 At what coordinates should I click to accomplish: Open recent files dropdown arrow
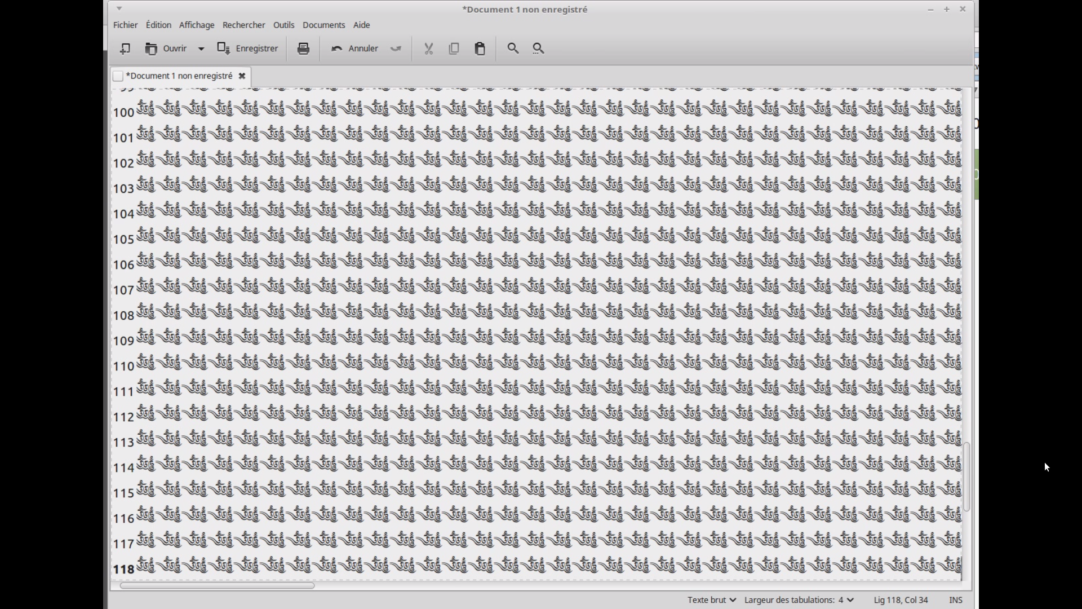click(201, 48)
